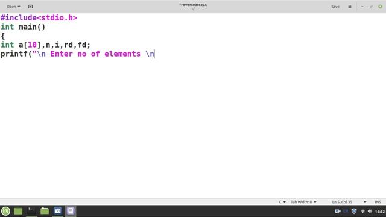Switch to the text editor taskbar icon
386x217 pixels.
click(71, 211)
